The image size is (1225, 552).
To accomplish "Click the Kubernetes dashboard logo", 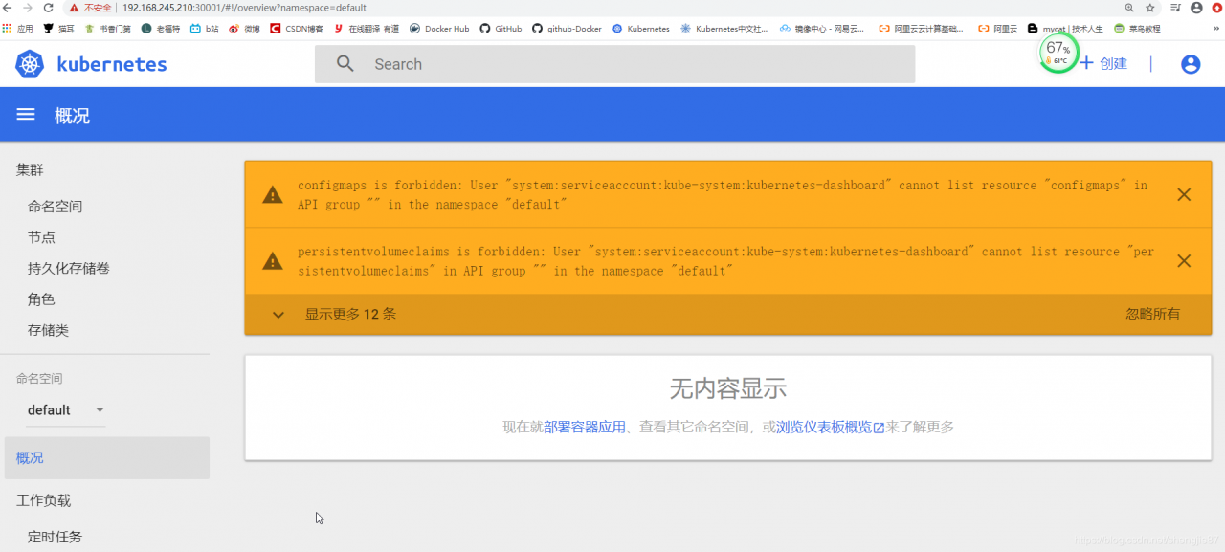I will 29,63.
